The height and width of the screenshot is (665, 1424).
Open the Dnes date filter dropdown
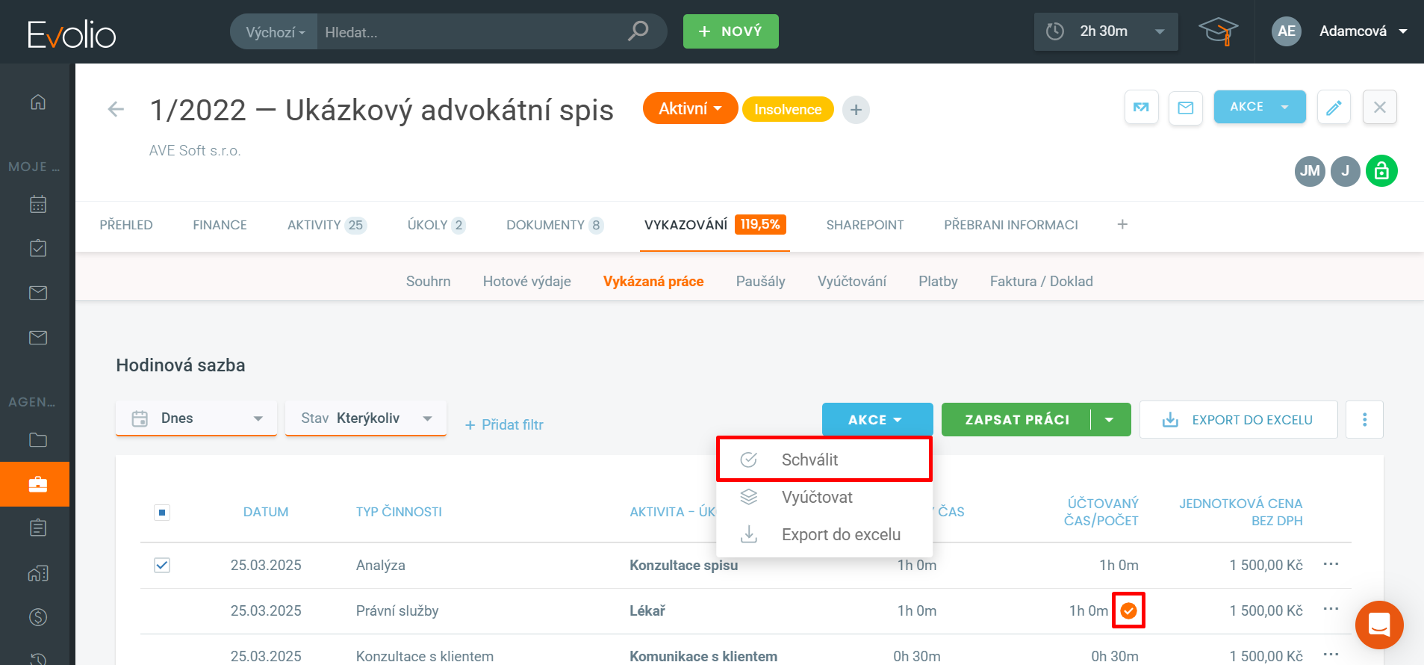[x=196, y=418]
